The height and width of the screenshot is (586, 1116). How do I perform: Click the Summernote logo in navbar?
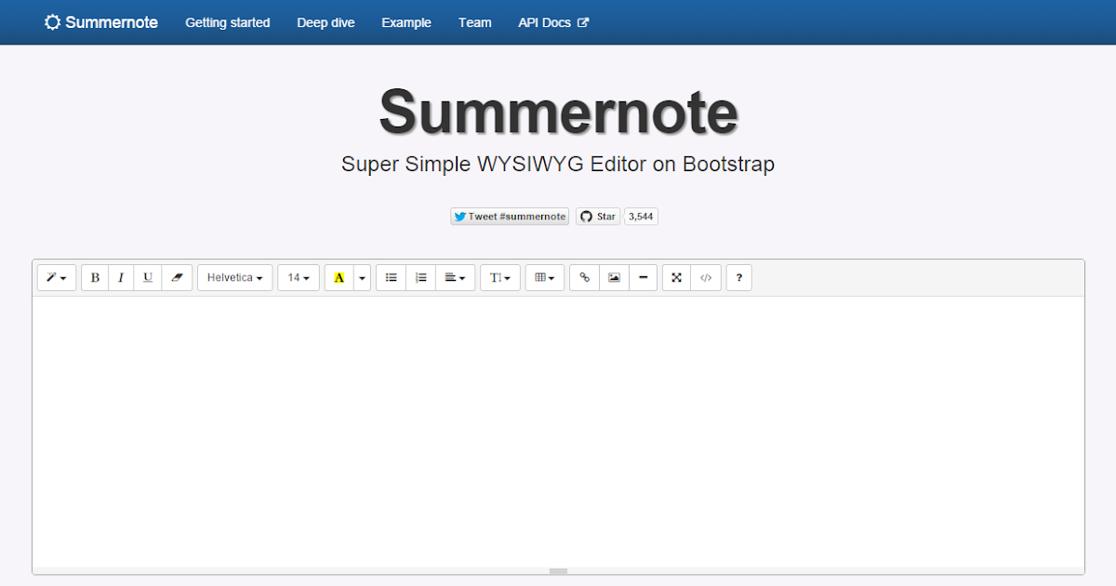(101, 22)
